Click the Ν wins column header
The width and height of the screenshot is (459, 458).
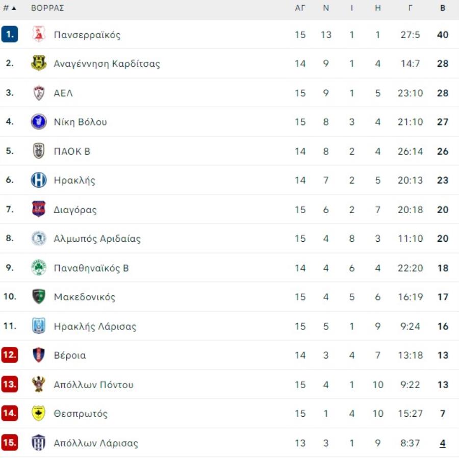(x=326, y=8)
